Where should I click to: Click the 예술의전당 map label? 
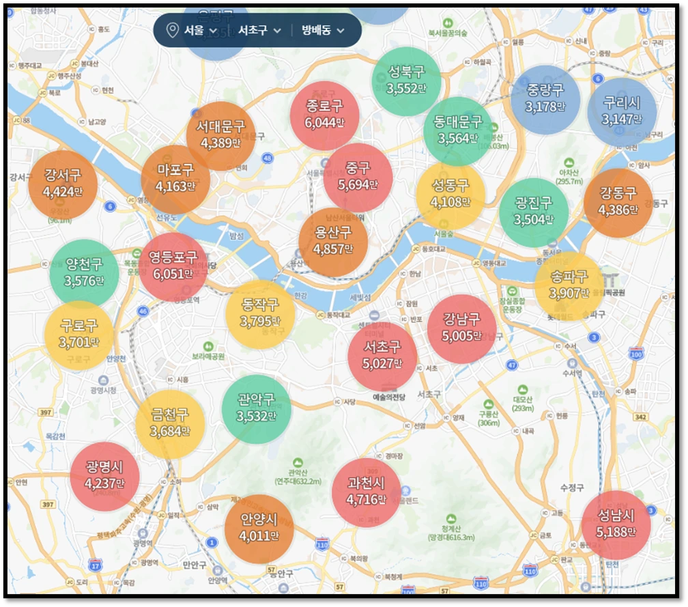(x=389, y=397)
